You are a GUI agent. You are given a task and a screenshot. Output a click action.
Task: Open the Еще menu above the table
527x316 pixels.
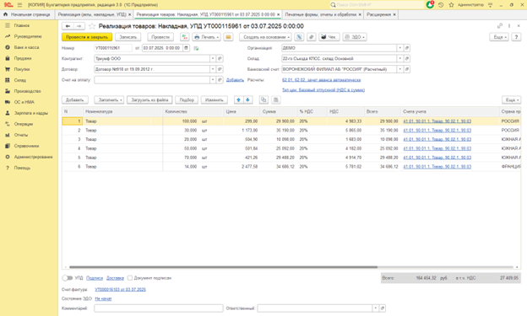pos(512,100)
